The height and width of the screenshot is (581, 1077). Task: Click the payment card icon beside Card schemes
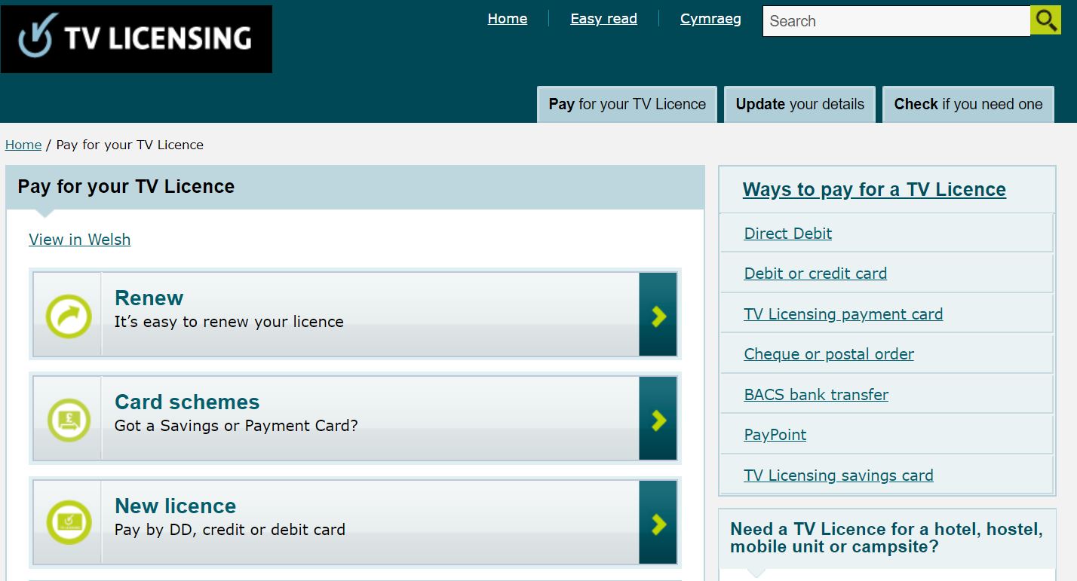click(x=68, y=418)
